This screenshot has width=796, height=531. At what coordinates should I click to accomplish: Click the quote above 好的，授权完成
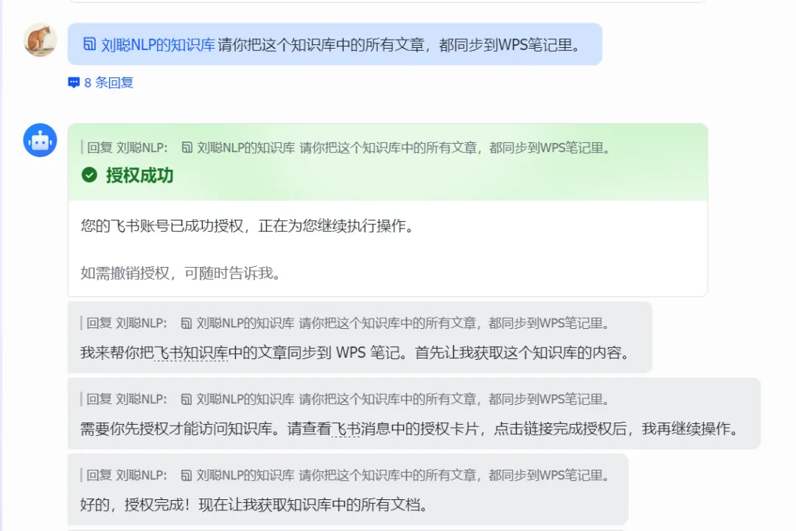[x=348, y=475]
